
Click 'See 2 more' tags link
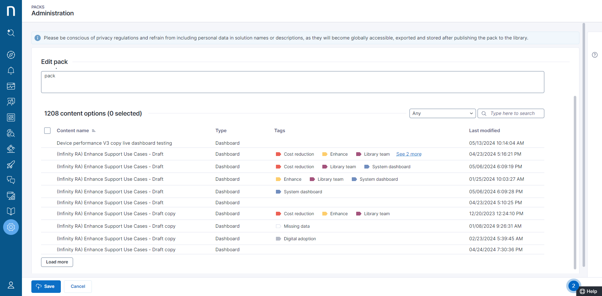click(409, 154)
